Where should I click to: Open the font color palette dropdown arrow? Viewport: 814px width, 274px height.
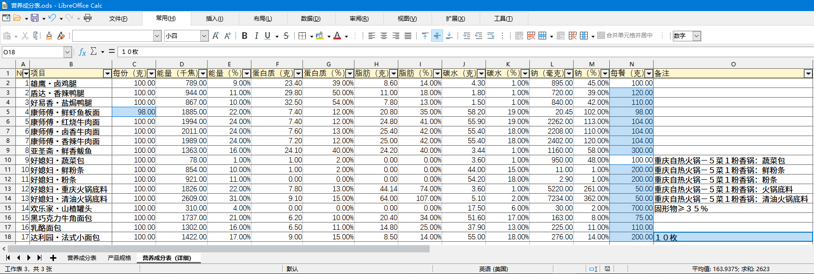pos(346,36)
